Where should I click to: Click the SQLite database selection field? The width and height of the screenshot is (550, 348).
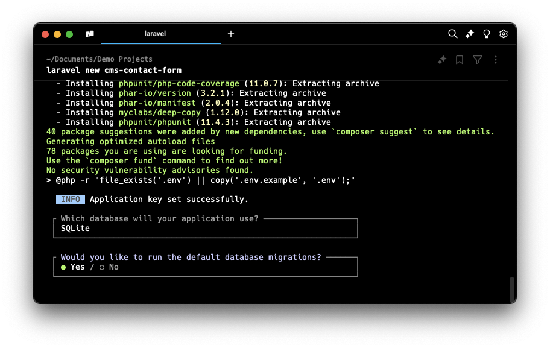(205, 228)
